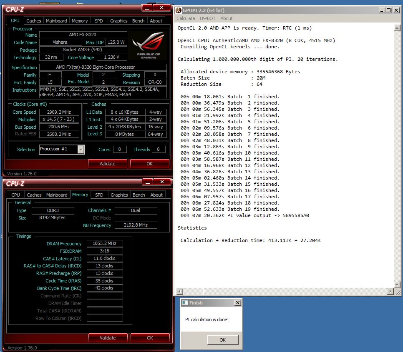Select SPD tab in bottom CPU-Z window
The image size is (403, 352).
99,195
